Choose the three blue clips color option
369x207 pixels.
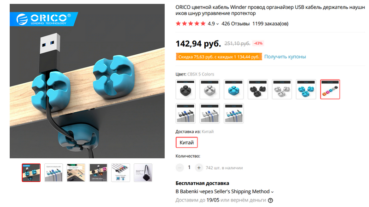(x=306, y=89)
